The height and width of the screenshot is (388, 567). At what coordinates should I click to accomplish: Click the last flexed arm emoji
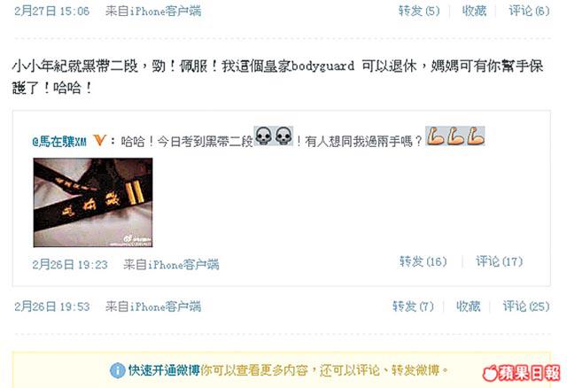click(475, 136)
